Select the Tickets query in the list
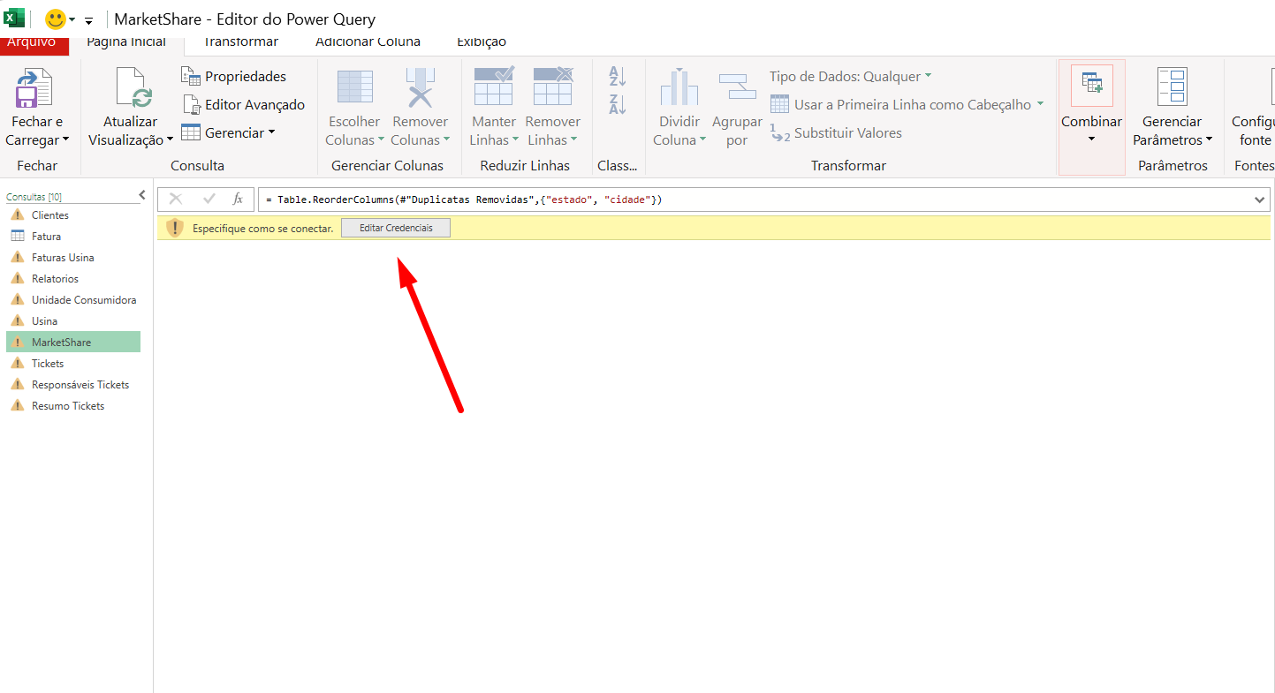 tap(48, 364)
